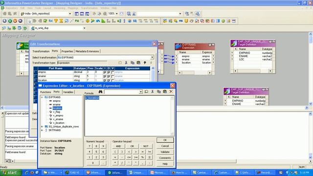Image resolution: width=313 pixels, height=176 pixels.
Task: Toggle Variable checkbox for ename port
Action: click(113, 76)
